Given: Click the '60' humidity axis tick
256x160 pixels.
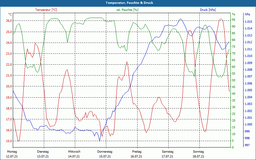Looking at the screenshot, I should point(234,67).
